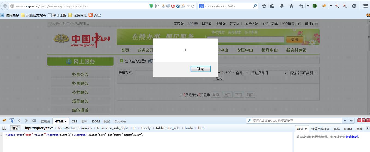The width and height of the screenshot is (370, 152).
Task: Click the search previous up arrow in Firebug
Action: (345, 121)
